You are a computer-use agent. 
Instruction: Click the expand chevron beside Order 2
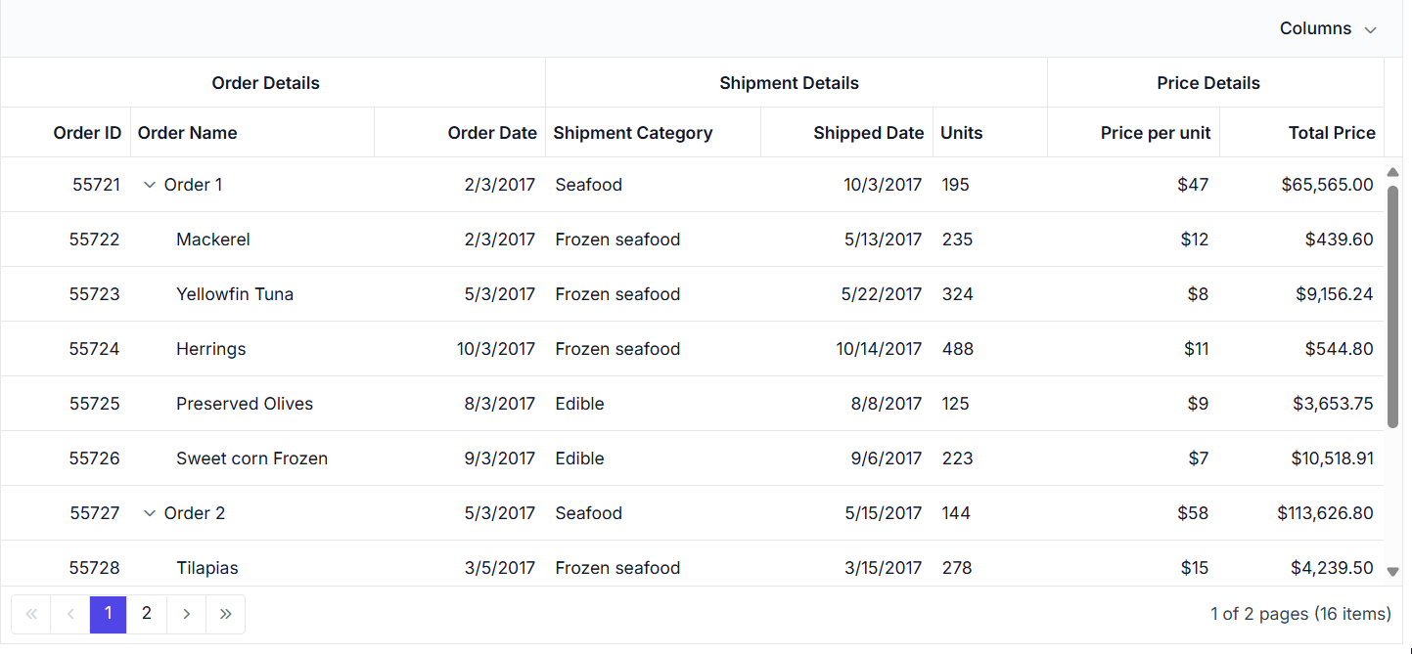click(x=150, y=512)
